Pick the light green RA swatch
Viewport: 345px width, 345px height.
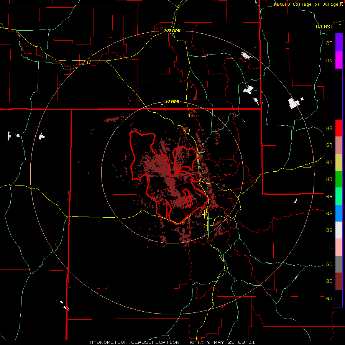tap(338, 196)
